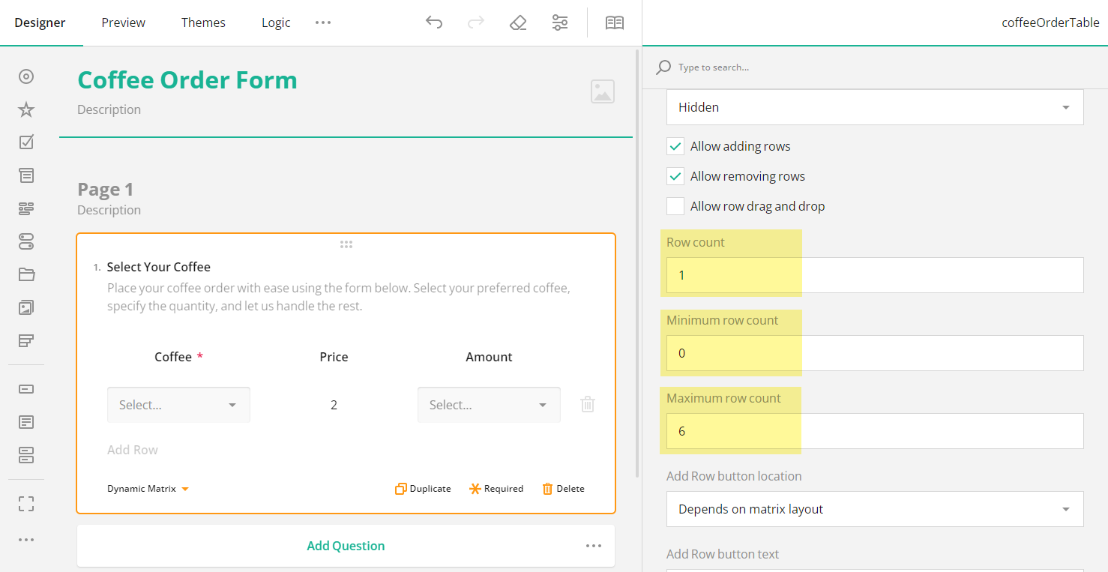The height and width of the screenshot is (572, 1108).
Task: Open the Logic tab
Action: tap(275, 22)
